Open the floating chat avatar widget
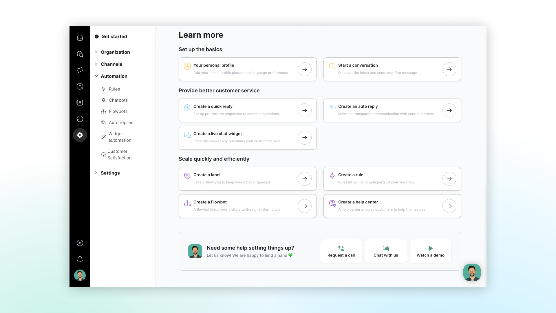The height and width of the screenshot is (313, 556). (x=472, y=272)
